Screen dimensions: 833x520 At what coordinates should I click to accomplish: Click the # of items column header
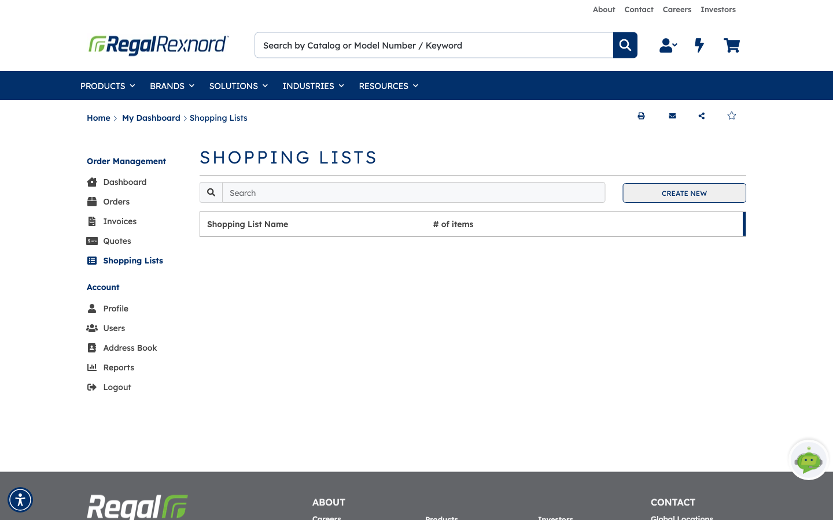tap(453, 224)
